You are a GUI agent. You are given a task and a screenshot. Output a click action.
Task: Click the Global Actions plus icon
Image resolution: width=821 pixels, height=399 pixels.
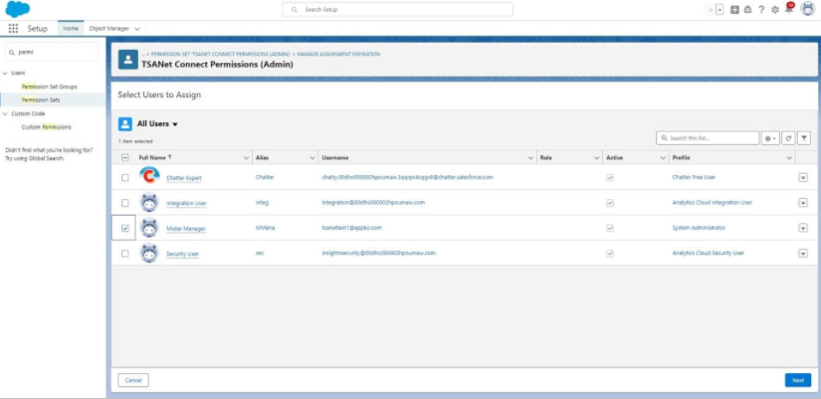click(734, 9)
